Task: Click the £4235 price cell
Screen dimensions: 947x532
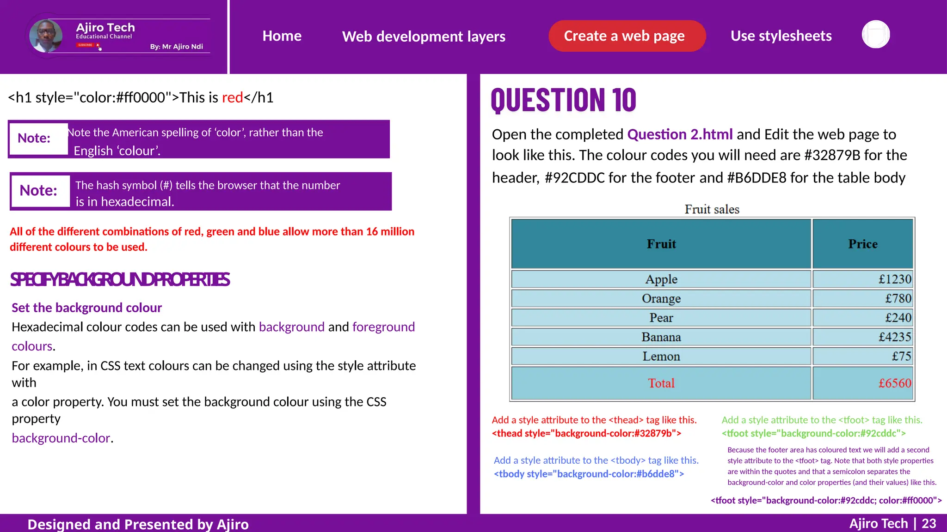Action: click(x=863, y=337)
